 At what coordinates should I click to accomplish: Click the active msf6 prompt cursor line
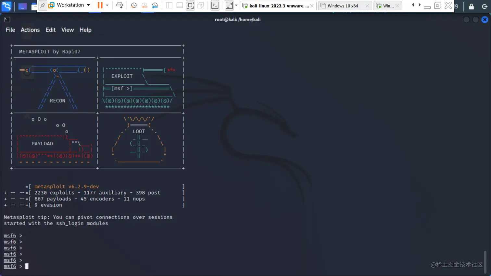(16, 266)
